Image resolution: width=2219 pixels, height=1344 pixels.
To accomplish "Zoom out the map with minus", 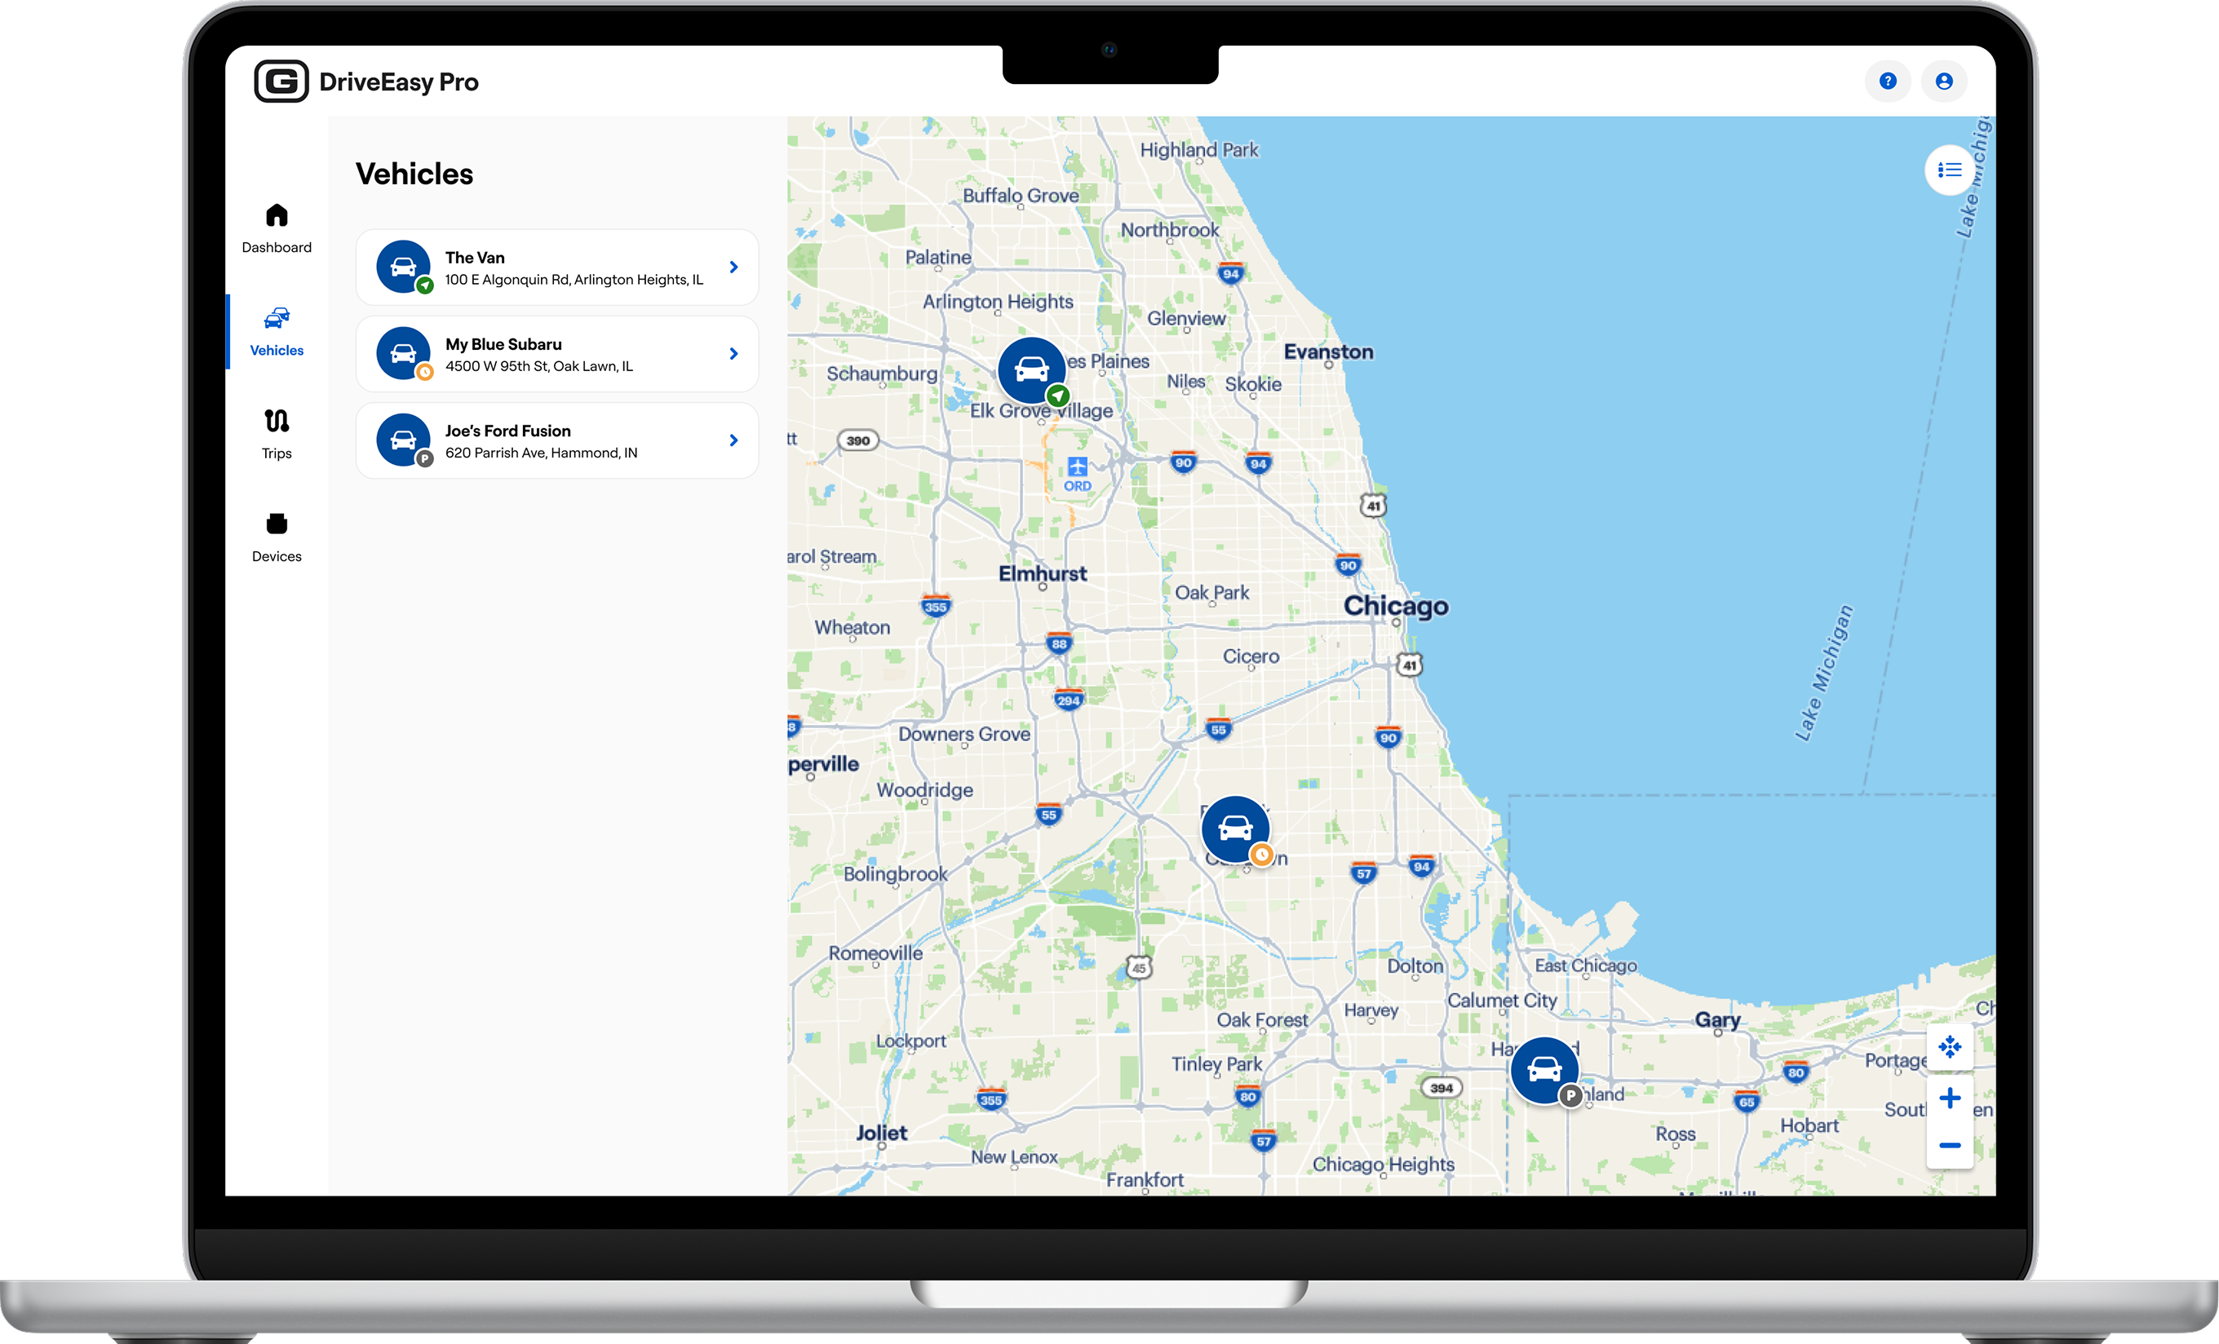I will [1949, 1145].
